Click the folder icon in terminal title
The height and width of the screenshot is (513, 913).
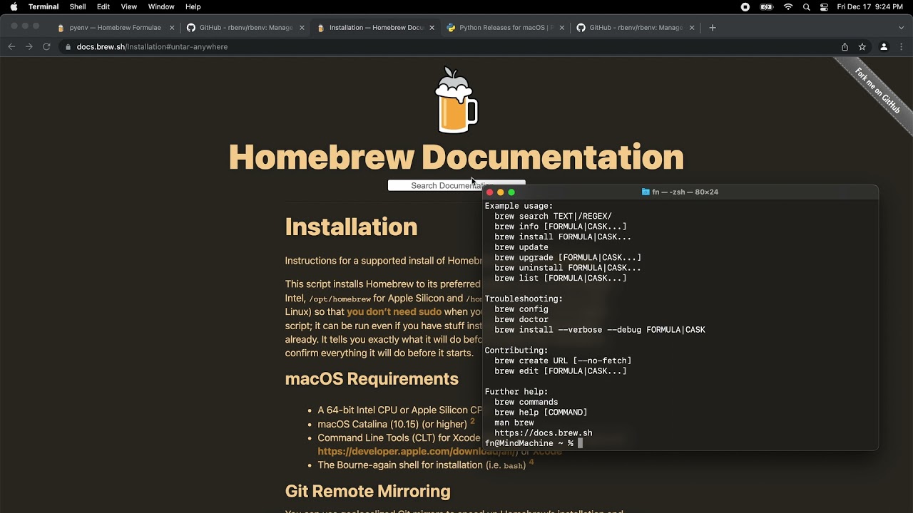(x=646, y=192)
